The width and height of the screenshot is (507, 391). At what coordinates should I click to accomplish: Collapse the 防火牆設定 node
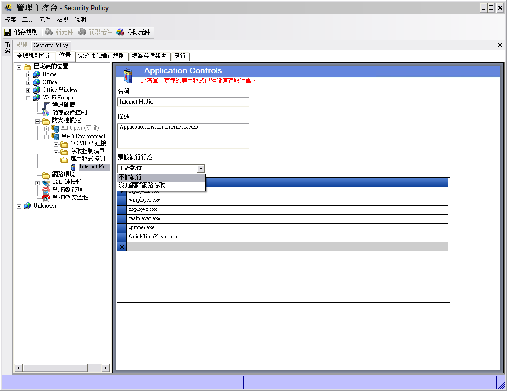click(x=38, y=121)
